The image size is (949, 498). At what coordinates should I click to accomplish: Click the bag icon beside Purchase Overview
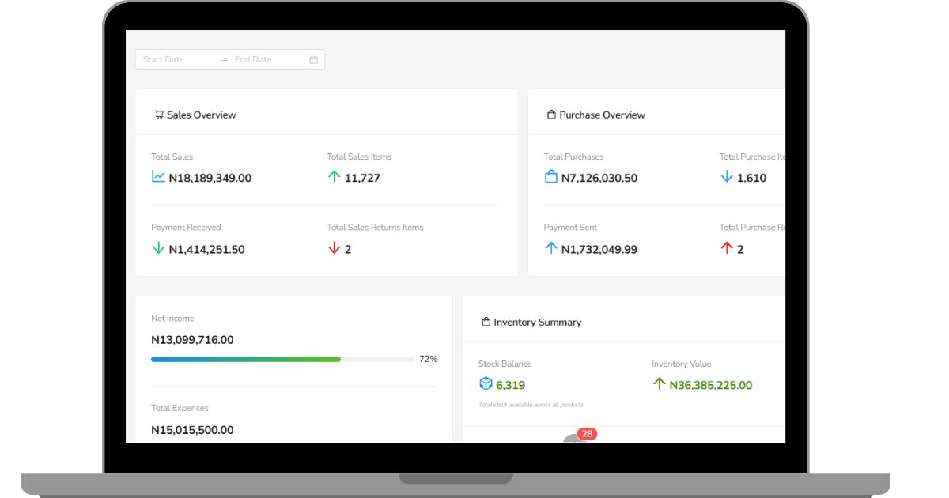(552, 115)
